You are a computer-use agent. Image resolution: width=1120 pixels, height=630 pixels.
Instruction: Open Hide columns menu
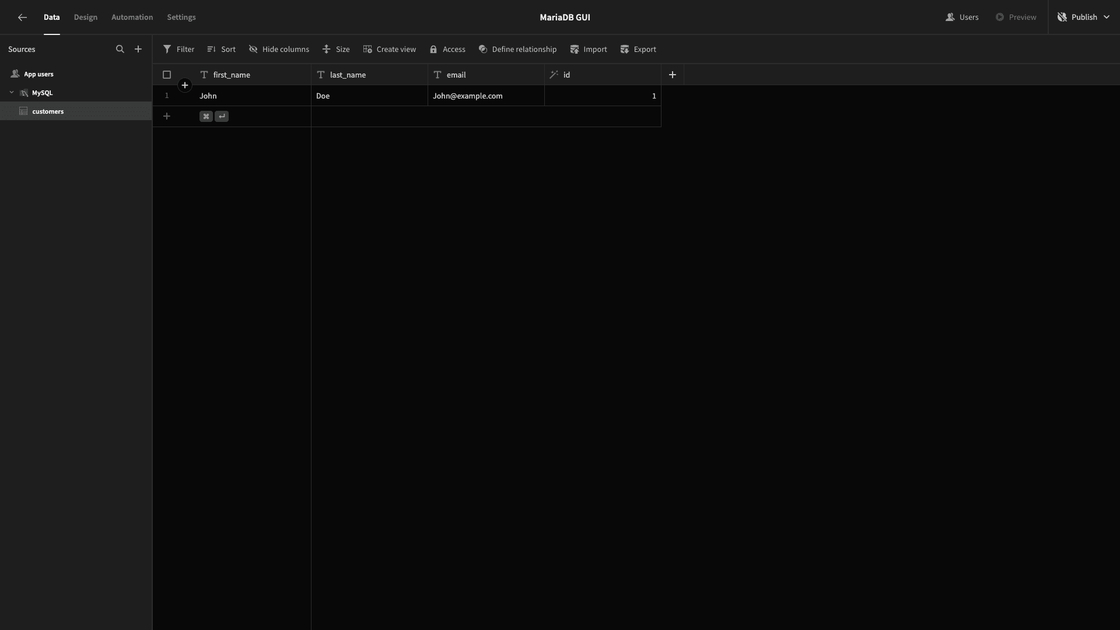tap(279, 50)
